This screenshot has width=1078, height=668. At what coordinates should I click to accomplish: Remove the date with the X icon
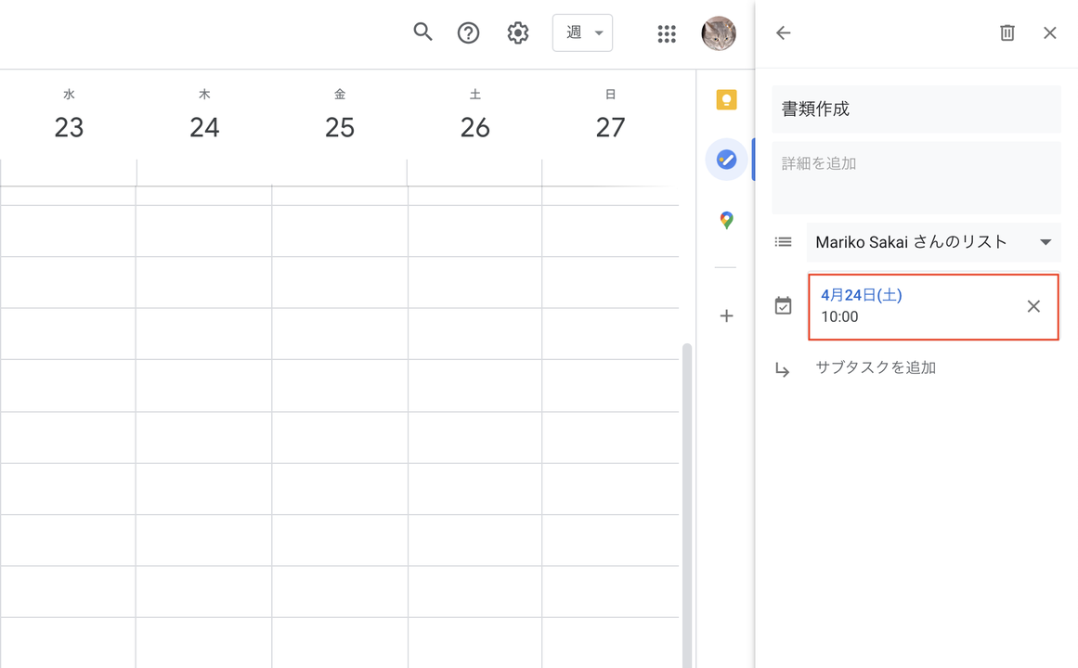[x=1033, y=306]
